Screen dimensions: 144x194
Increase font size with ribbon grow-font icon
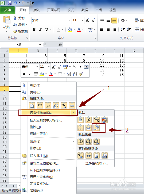88,20
